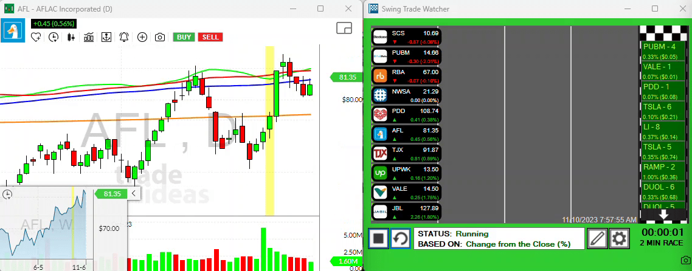Click the 2 MIN RACE label
This screenshot has height=271, width=692.
pos(662,243)
